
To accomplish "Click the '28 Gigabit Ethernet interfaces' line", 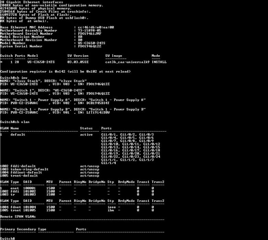I will pyautogui.click(x=32, y=2).
